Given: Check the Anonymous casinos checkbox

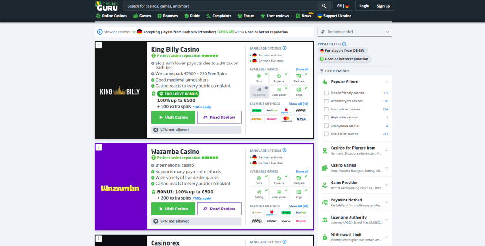Looking at the screenshot, I should [x=326, y=126].
